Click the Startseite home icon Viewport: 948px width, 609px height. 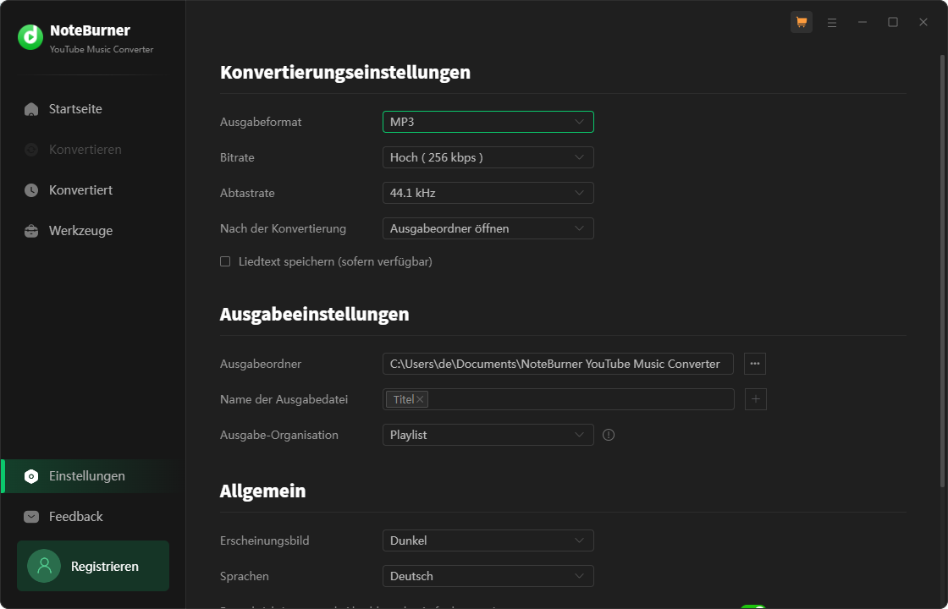click(30, 109)
